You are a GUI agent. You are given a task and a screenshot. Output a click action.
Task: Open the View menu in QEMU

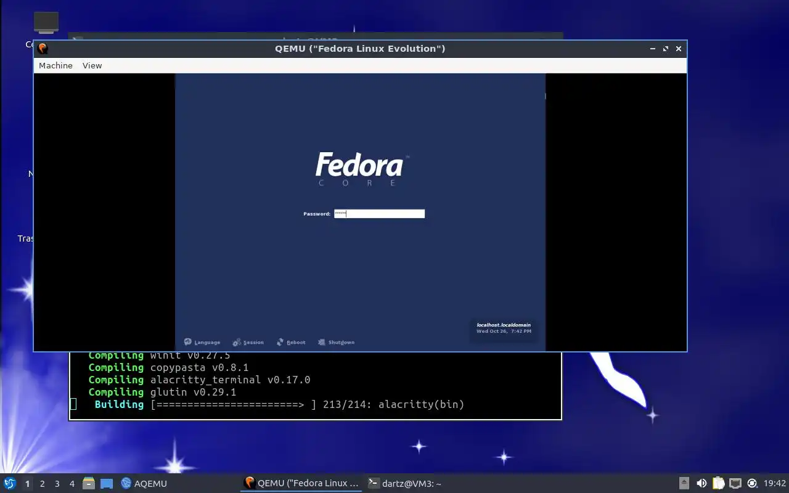[92, 65]
